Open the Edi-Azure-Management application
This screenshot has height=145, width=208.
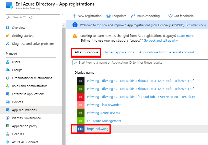pos(104,121)
